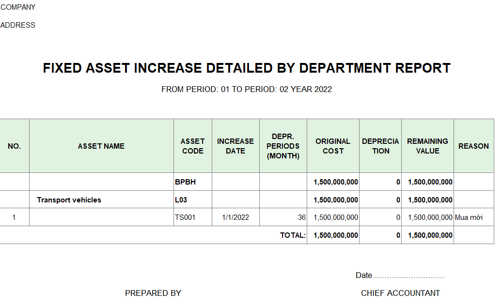Click the report period subtitle text
The width and height of the screenshot is (502, 308).
(247, 89)
